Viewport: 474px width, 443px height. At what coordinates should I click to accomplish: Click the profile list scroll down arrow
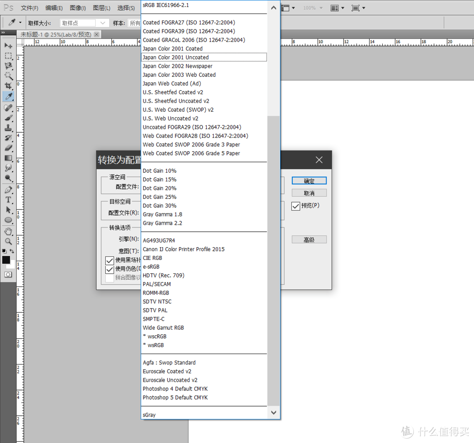point(273,412)
